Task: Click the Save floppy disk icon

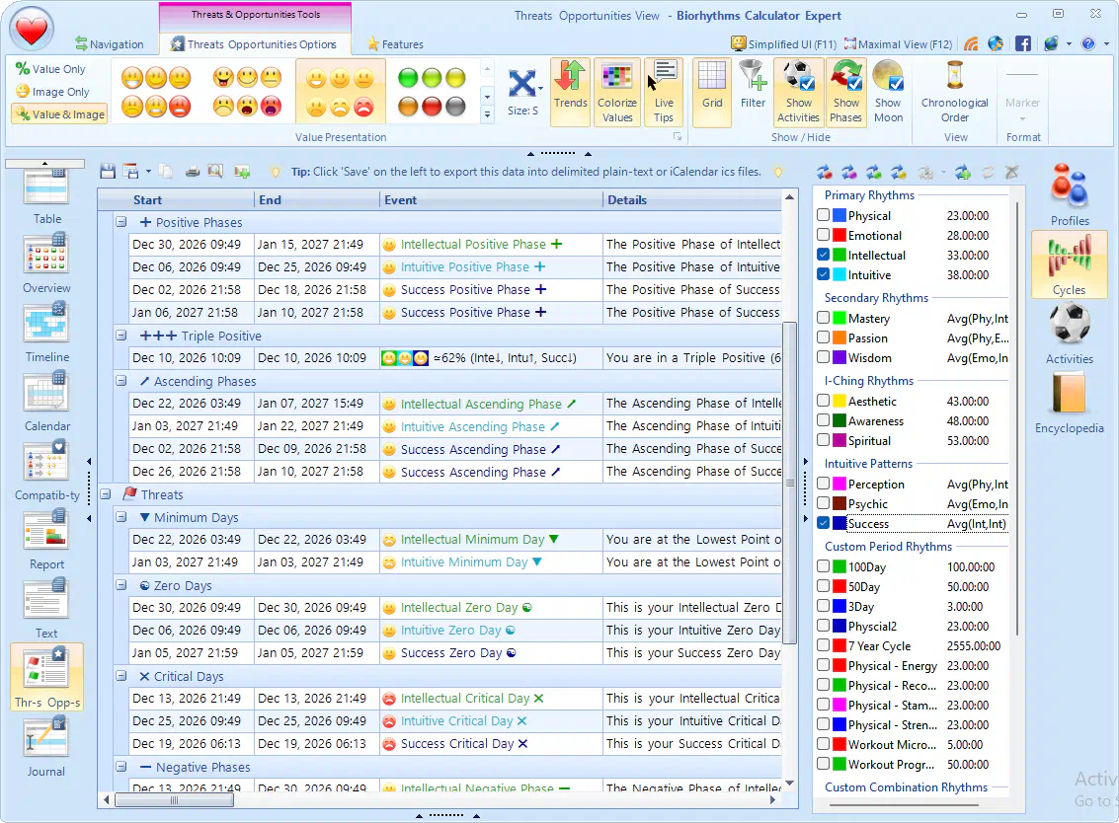Action: pyautogui.click(x=108, y=171)
